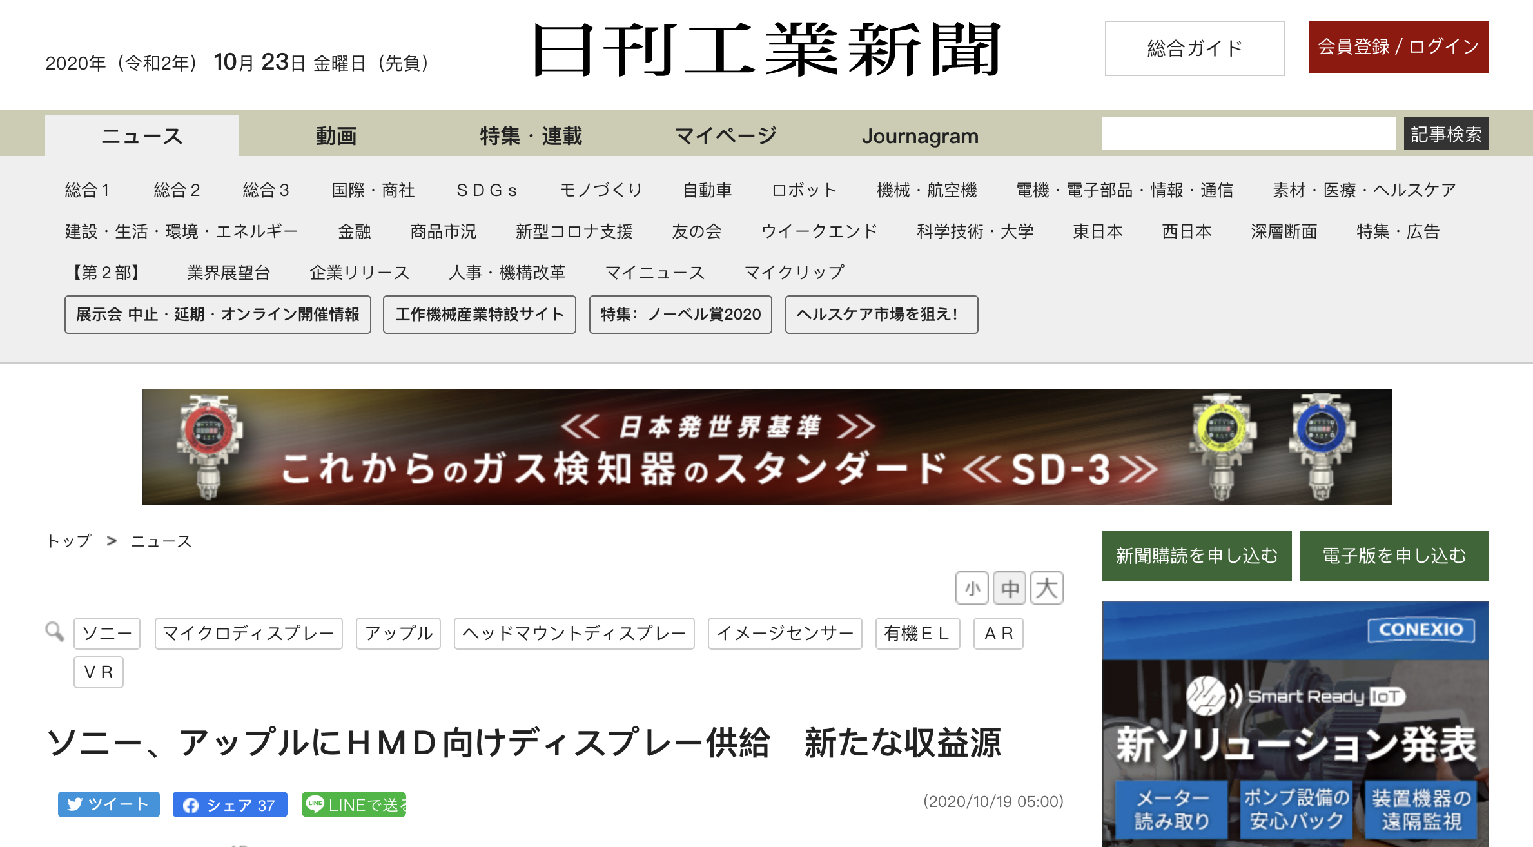
Task: Switch to the ニュース tab
Action: [x=142, y=135]
